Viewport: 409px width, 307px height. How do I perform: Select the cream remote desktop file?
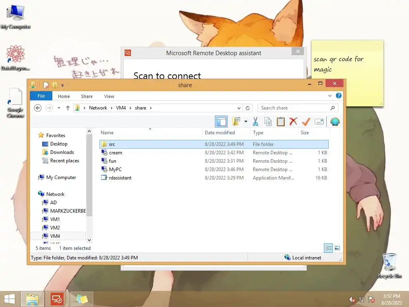[214, 152]
